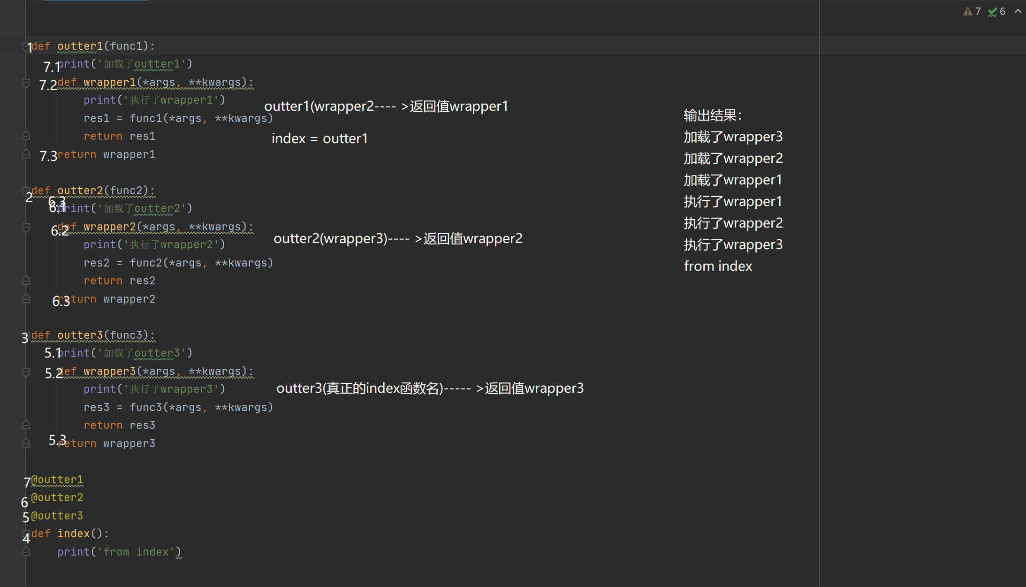
Task: Click the fold indicator for outter3 function
Action: coord(25,335)
